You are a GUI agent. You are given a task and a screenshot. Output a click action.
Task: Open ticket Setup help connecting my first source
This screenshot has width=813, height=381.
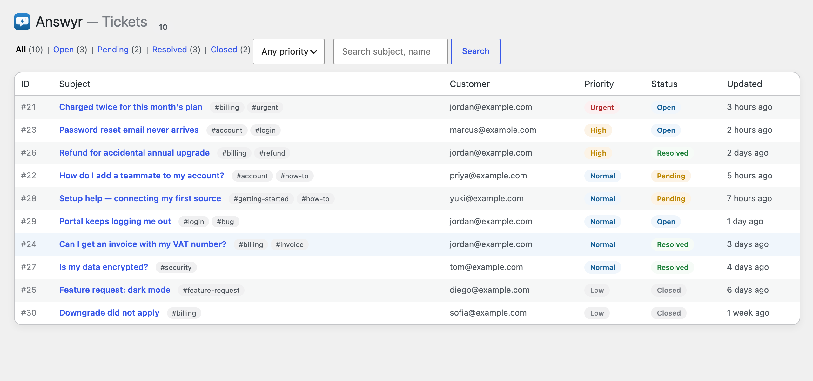point(140,198)
